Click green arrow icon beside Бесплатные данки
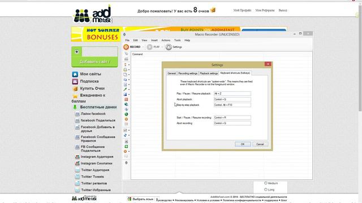 75,107
